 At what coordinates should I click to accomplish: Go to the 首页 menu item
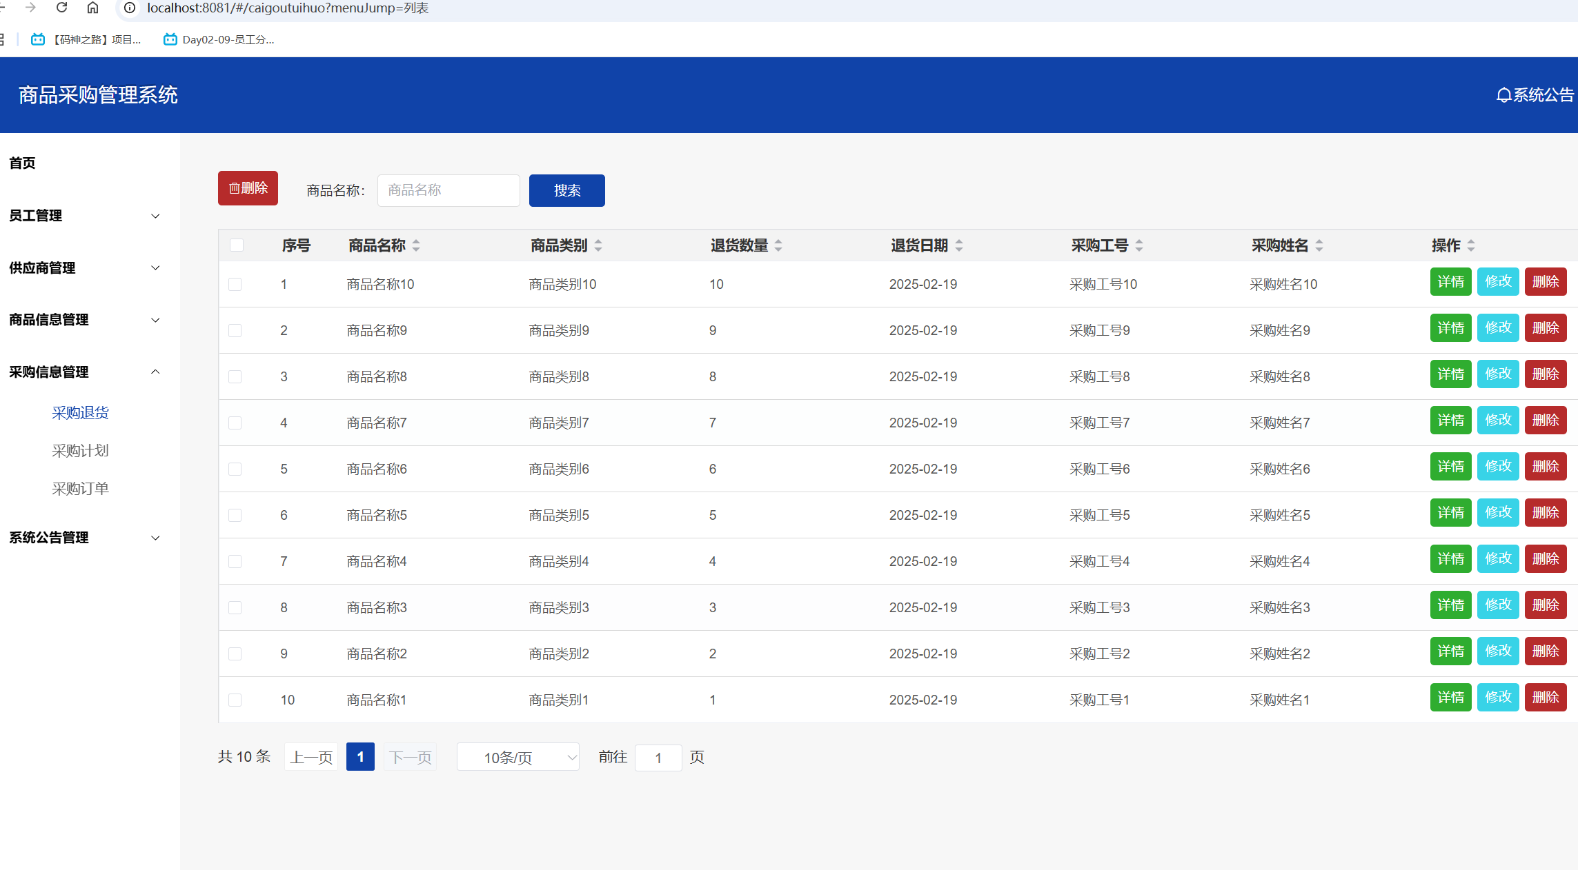22,163
